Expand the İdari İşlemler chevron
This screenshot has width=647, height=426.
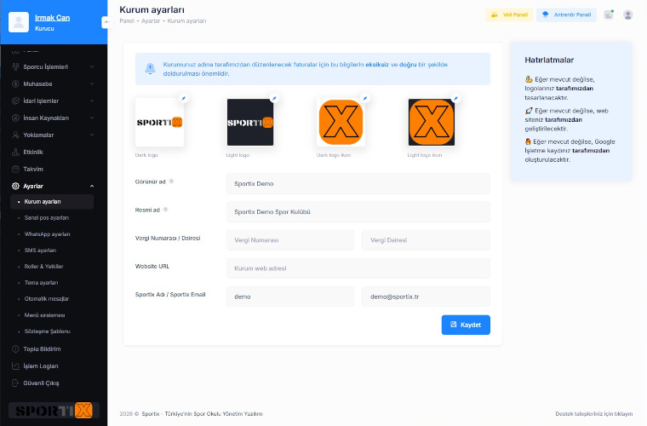[92, 101]
